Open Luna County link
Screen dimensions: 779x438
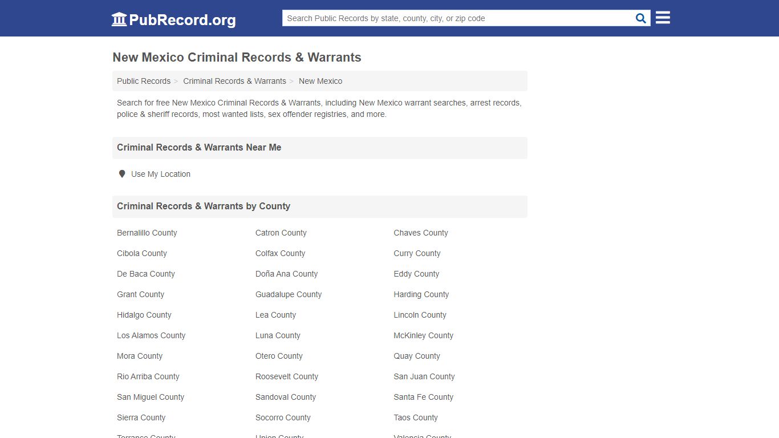[x=278, y=335]
